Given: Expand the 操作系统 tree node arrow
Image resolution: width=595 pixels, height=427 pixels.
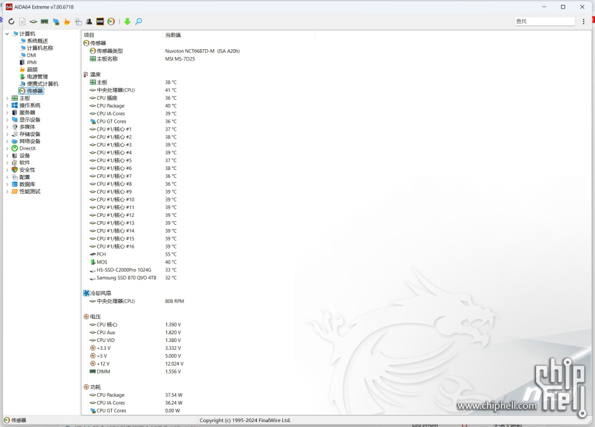Looking at the screenshot, I should (7, 106).
